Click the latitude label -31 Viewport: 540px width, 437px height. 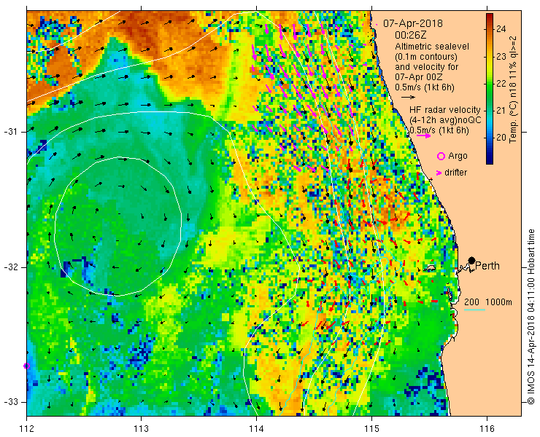pyautogui.click(x=12, y=132)
